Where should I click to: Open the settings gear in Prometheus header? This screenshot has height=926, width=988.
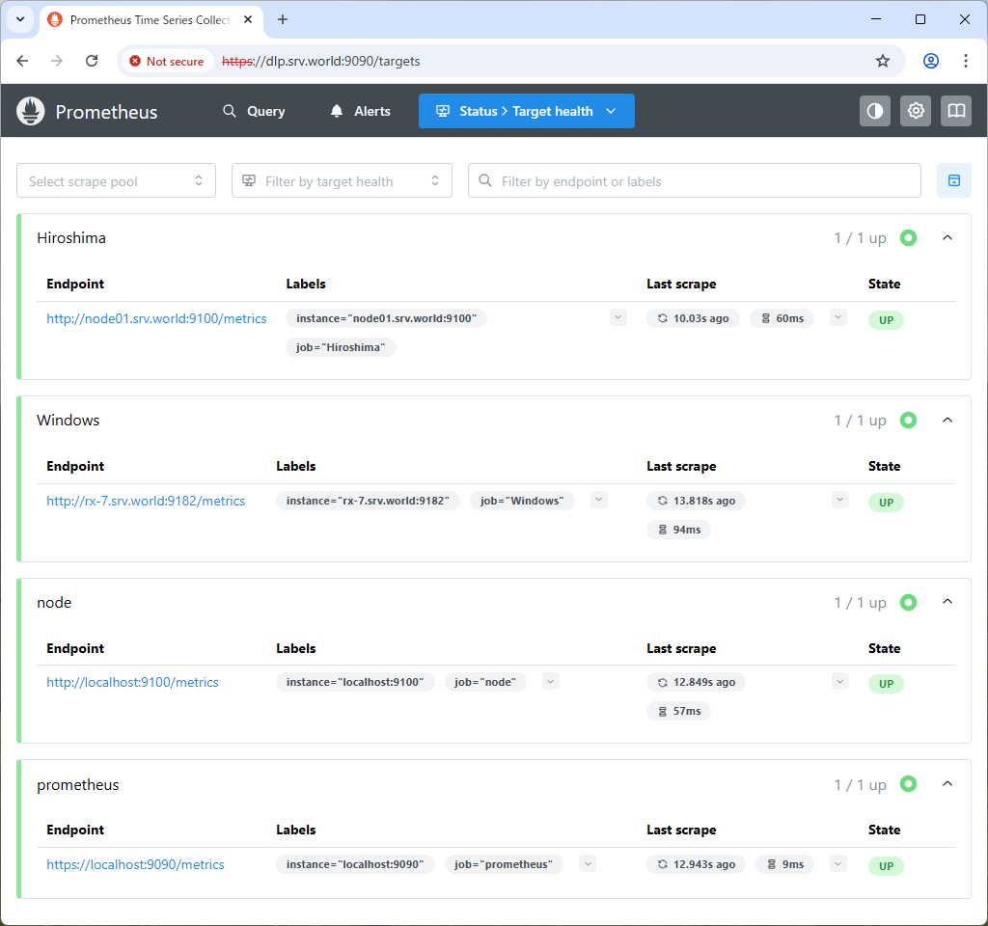(915, 112)
